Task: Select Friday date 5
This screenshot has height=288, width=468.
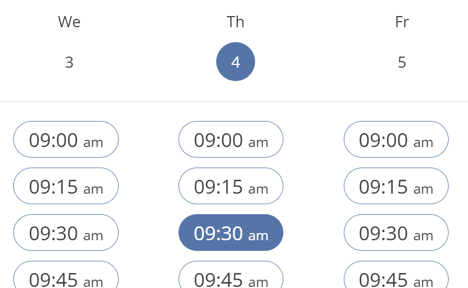Action: pos(402,62)
